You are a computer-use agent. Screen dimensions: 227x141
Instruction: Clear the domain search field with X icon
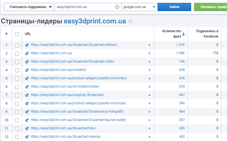tap(117, 7)
